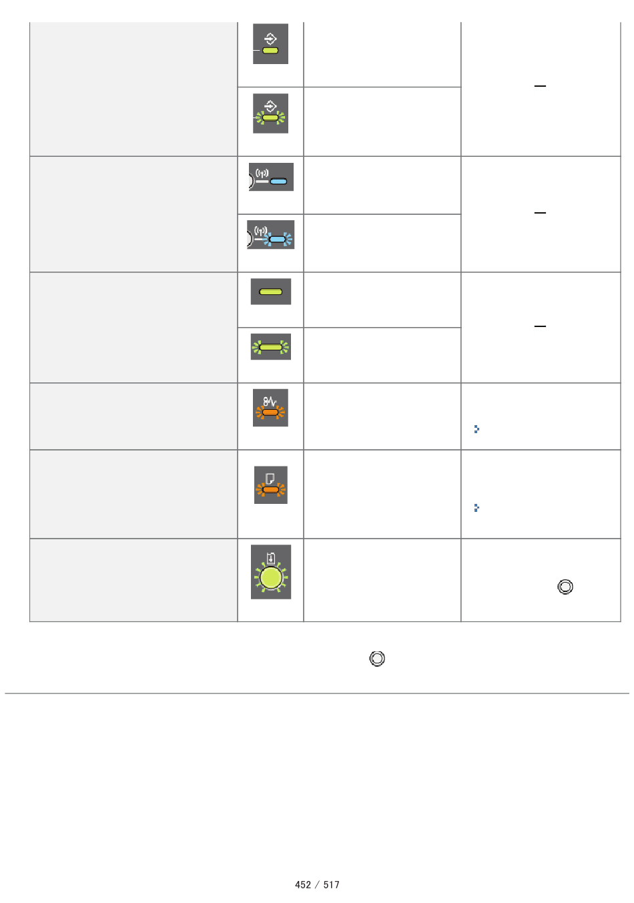Click the dash in the Job indicator row
Image resolution: width=634 pixels, height=903 pixels.
click(x=540, y=86)
